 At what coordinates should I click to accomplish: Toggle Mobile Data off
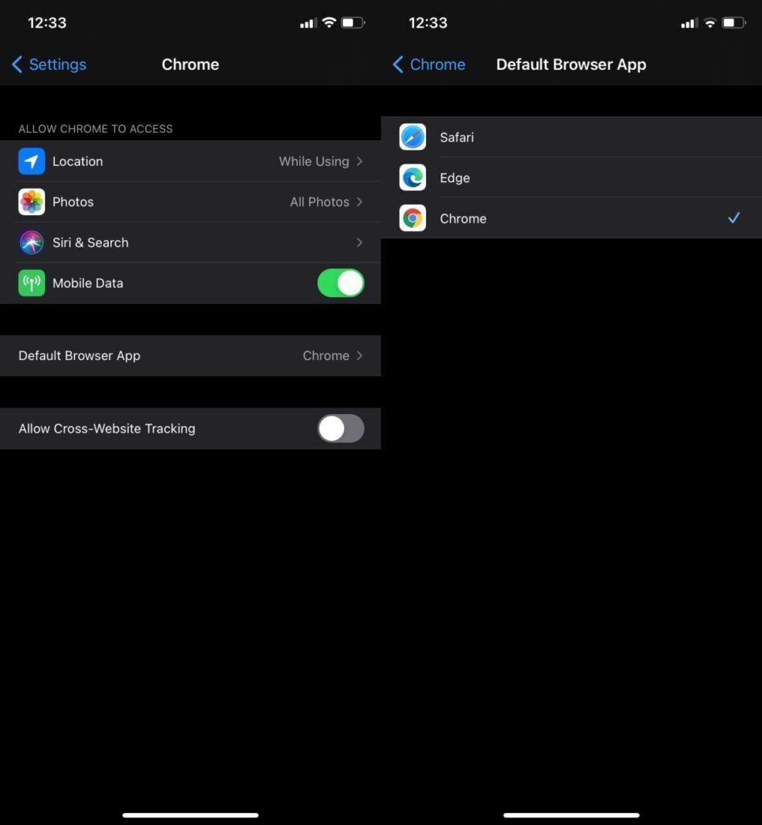click(340, 283)
